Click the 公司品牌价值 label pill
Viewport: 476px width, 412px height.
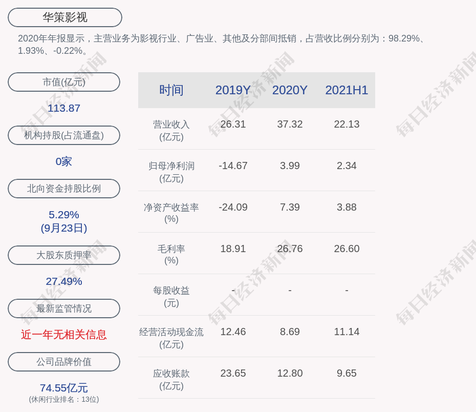tap(64, 362)
